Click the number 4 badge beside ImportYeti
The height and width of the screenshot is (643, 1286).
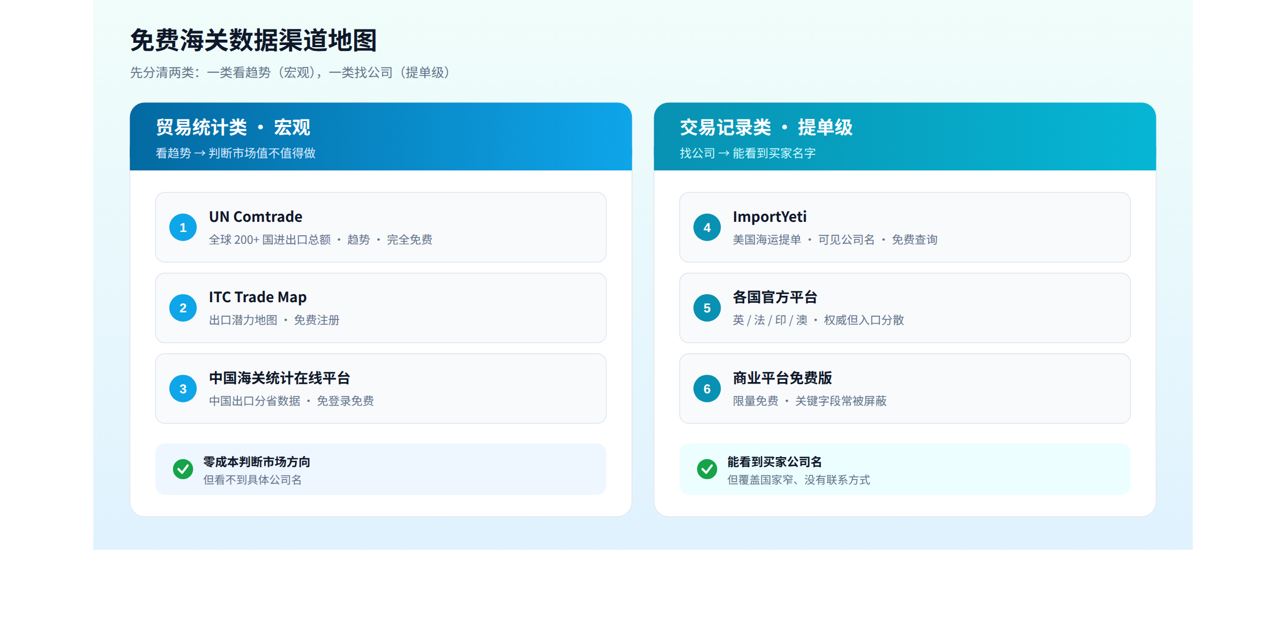[707, 228]
